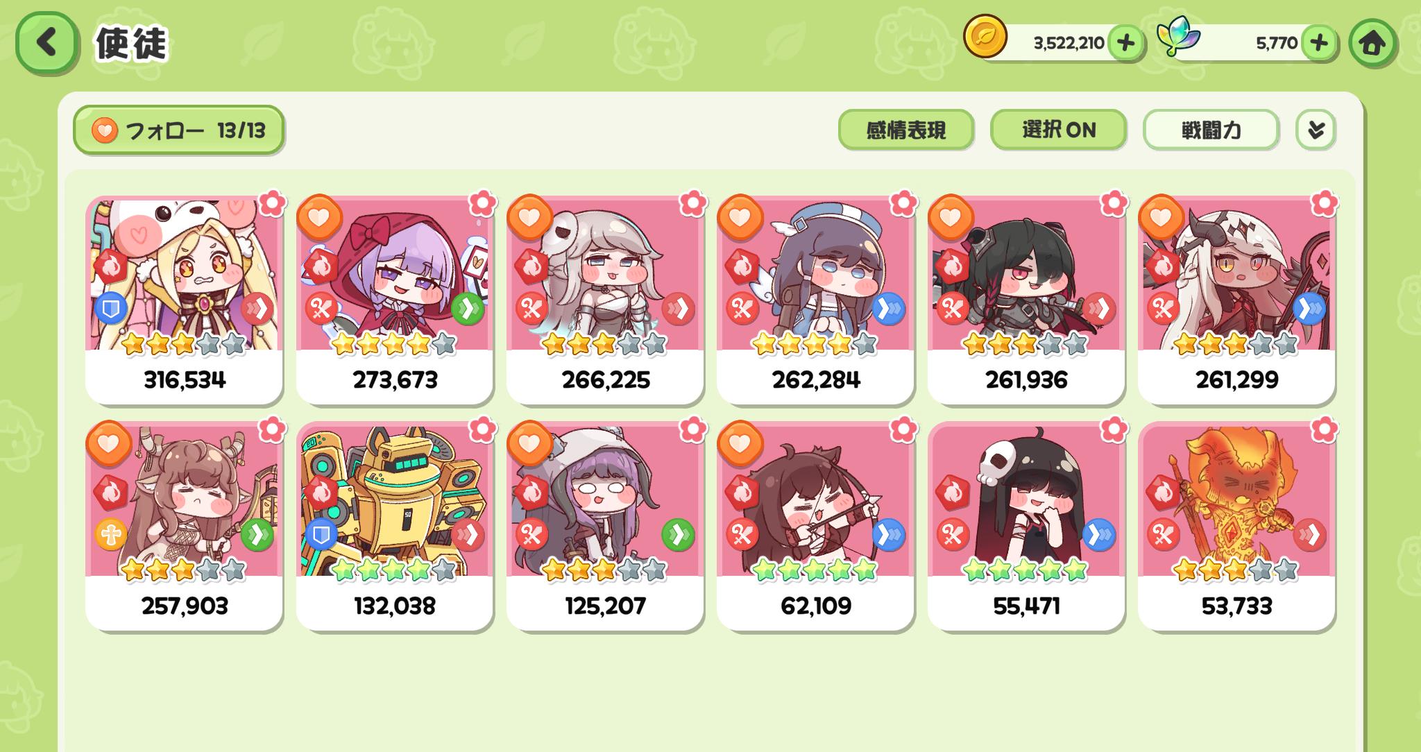Open the 戦闘力 sort dropdown
This screenshot has width=1421, height=752.
1211,130
